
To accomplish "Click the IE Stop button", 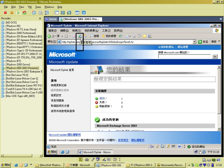I will point(74,36).
